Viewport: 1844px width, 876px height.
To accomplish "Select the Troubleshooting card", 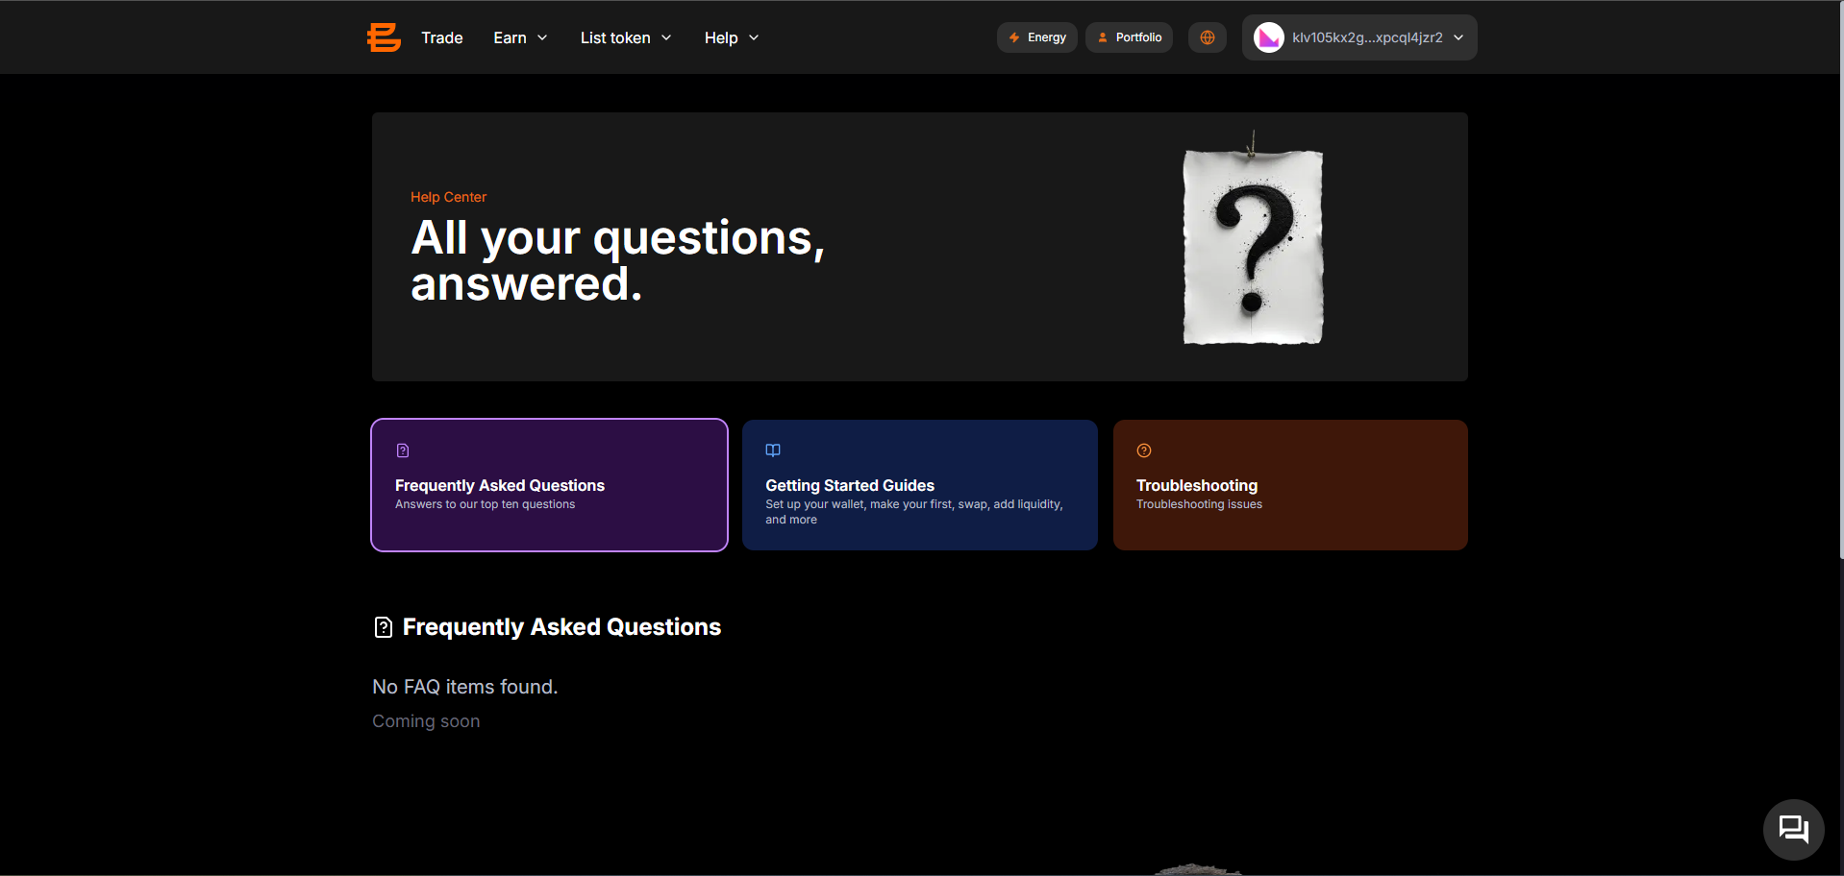I will coord(1290,485).
